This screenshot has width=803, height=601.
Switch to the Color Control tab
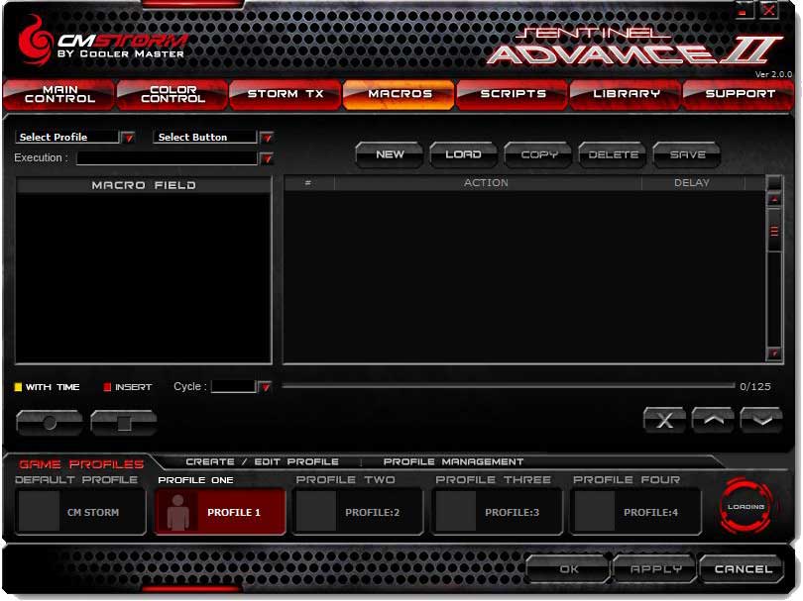pos(172,94)
